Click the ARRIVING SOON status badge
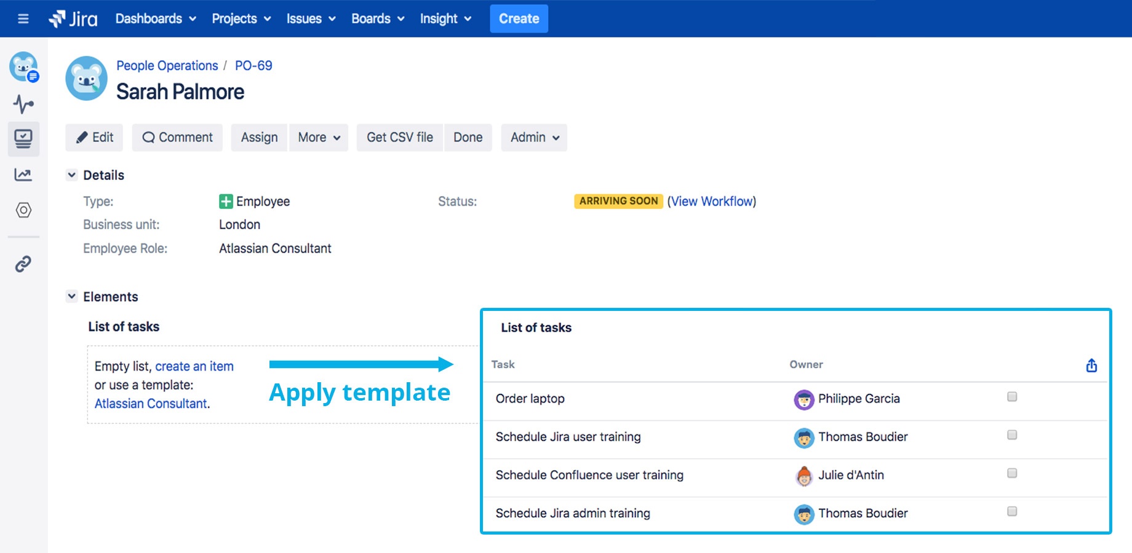This screenshot has width=1132, height=553. [618, 202]
